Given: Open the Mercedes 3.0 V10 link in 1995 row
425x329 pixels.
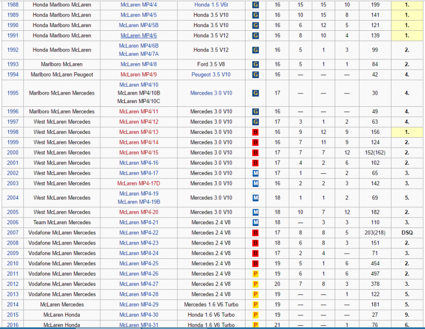Looking at the screenshot, I should (x=211, y=93).
